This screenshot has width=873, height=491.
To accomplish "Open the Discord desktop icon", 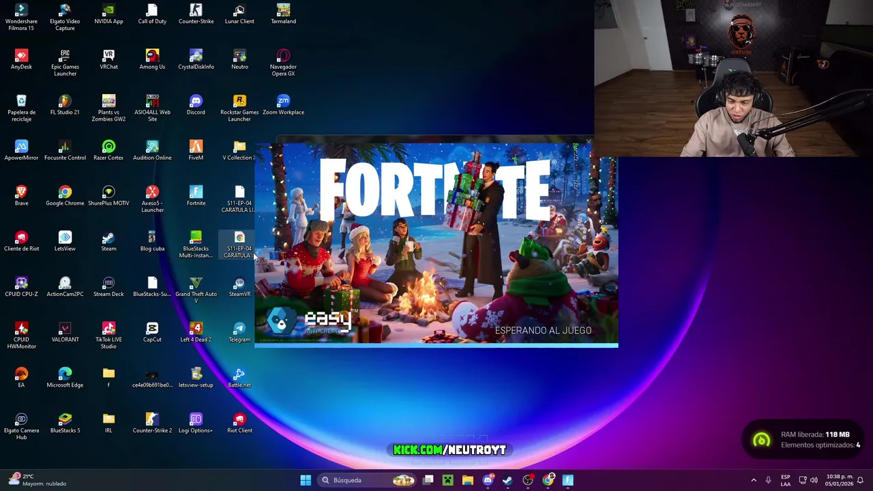I will pos(196,105).
